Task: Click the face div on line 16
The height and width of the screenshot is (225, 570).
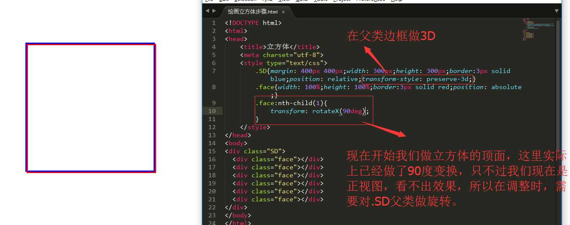Action: pyautogui.click(x=278, y=159)
